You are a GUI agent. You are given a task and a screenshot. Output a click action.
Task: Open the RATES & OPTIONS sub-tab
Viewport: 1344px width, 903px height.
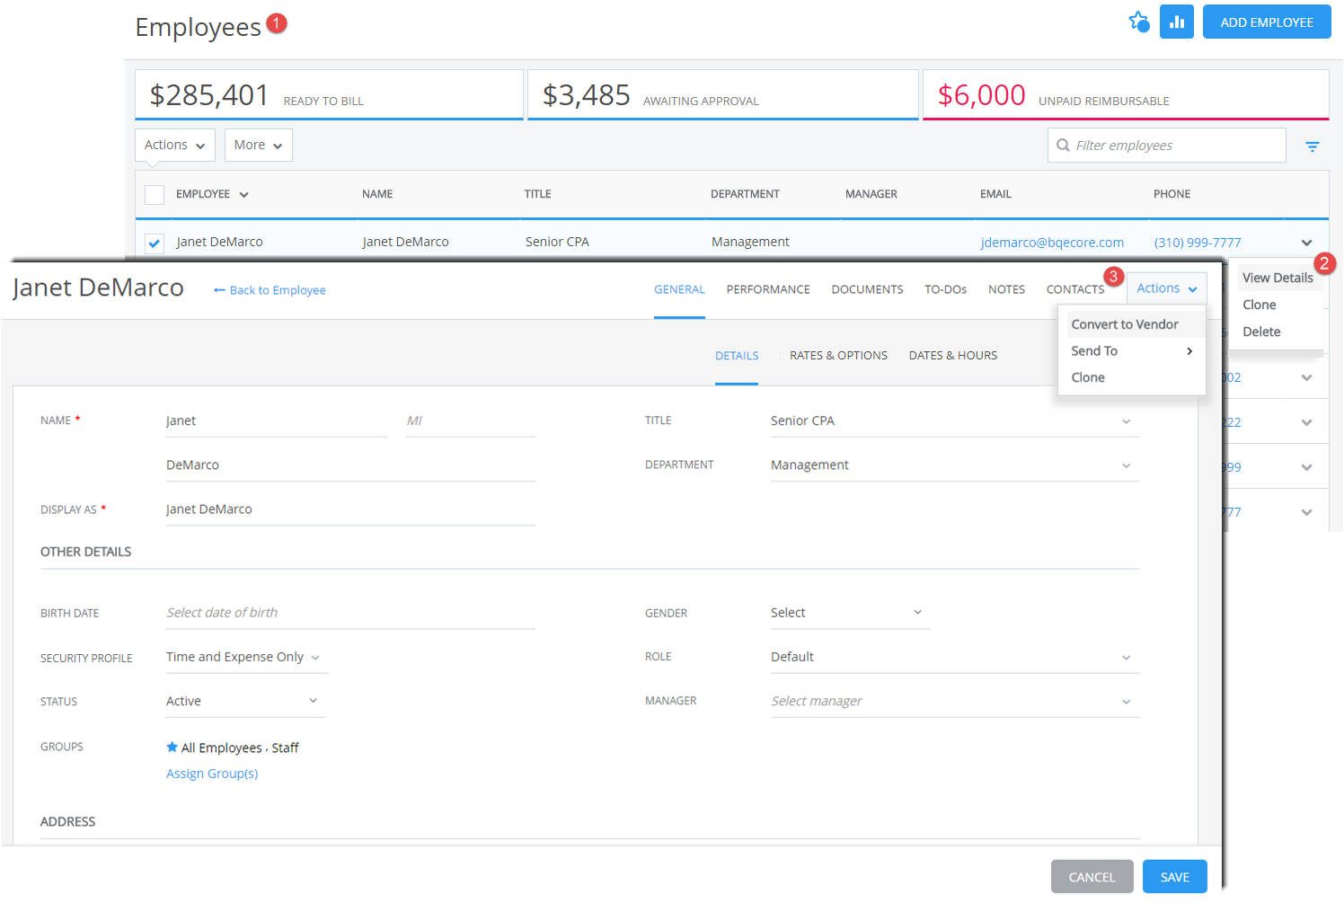click(x=838, y=356)
